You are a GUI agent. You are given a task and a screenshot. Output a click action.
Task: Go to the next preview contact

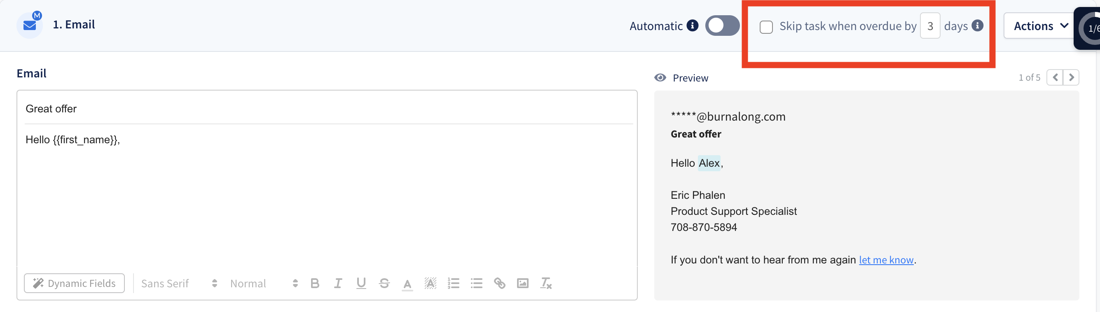(1071, 78)
